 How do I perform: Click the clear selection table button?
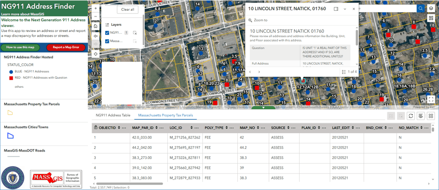[401, 116]
